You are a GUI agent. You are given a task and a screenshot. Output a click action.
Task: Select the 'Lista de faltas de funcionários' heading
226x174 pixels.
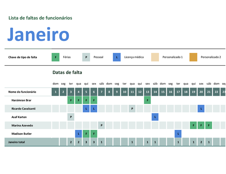click(x=40, y=18)
